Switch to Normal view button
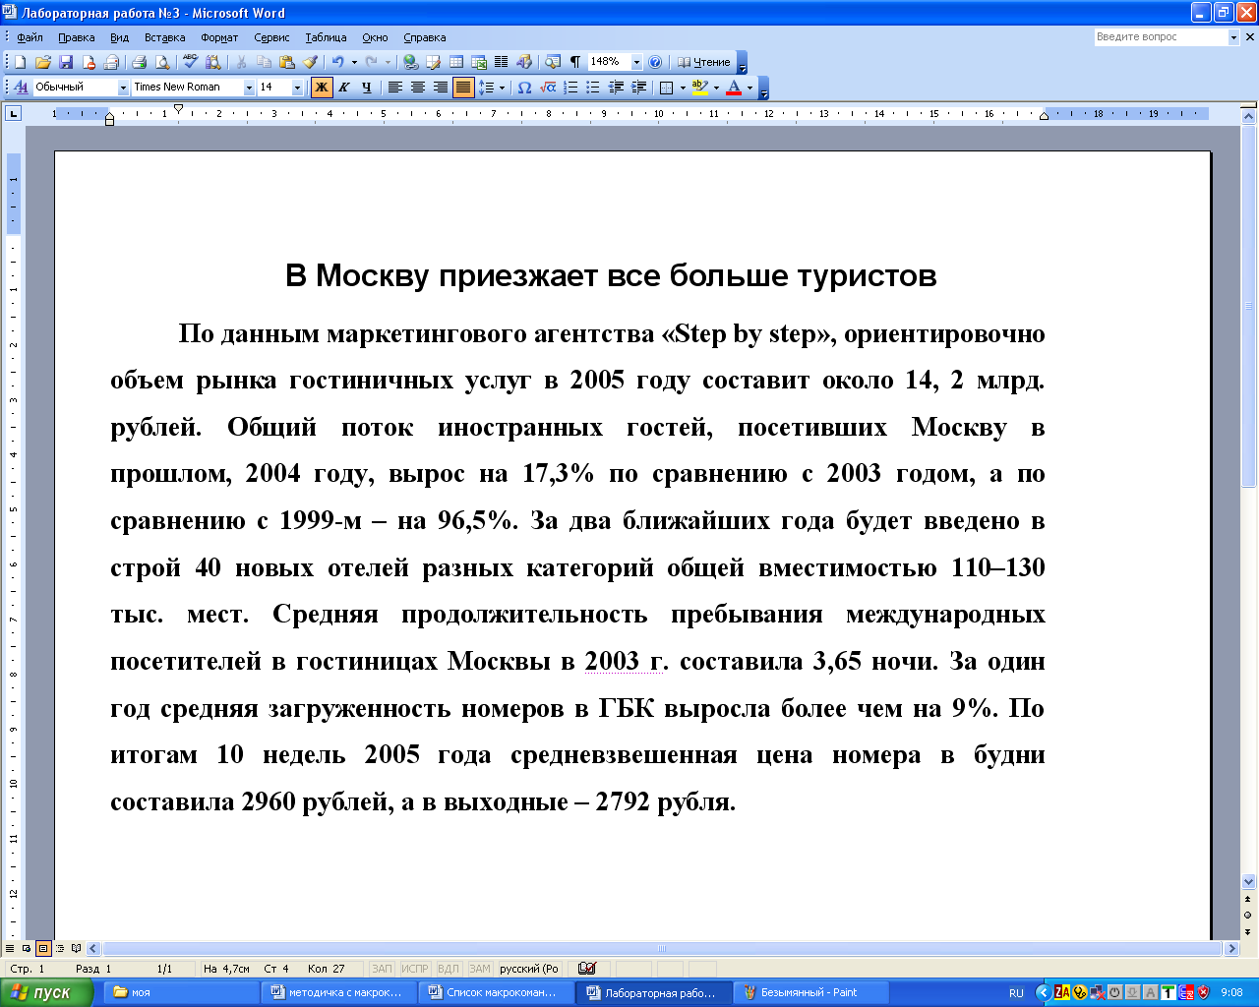1259x1007 pixels. point(11,949)
